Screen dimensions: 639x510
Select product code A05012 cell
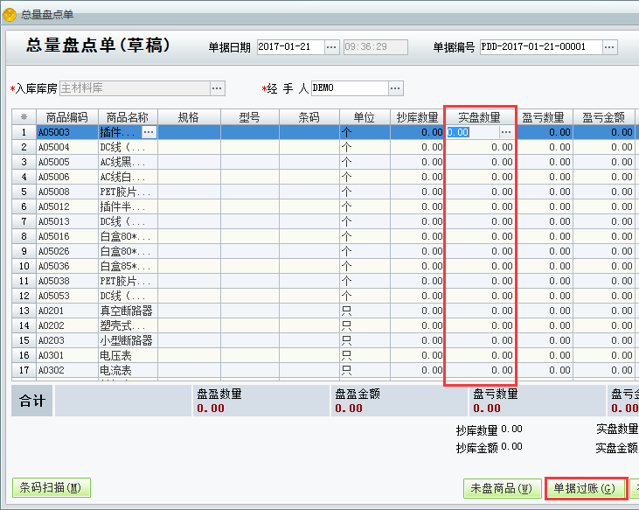[67, 206]
